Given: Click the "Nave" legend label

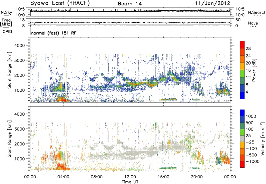Looking at the screenshot, I should coord(253,23).
